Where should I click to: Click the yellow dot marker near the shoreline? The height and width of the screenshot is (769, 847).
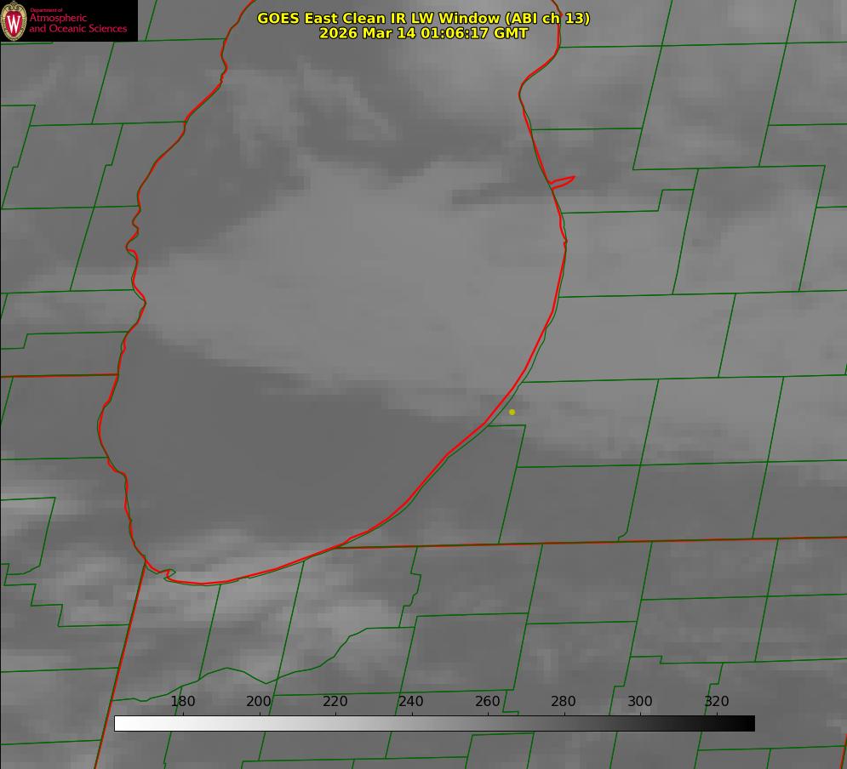(512, 412)
